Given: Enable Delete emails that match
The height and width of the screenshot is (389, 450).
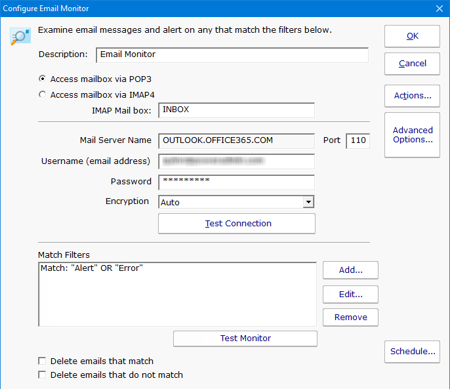Looking at the screenshot, I should pos(43,361).
